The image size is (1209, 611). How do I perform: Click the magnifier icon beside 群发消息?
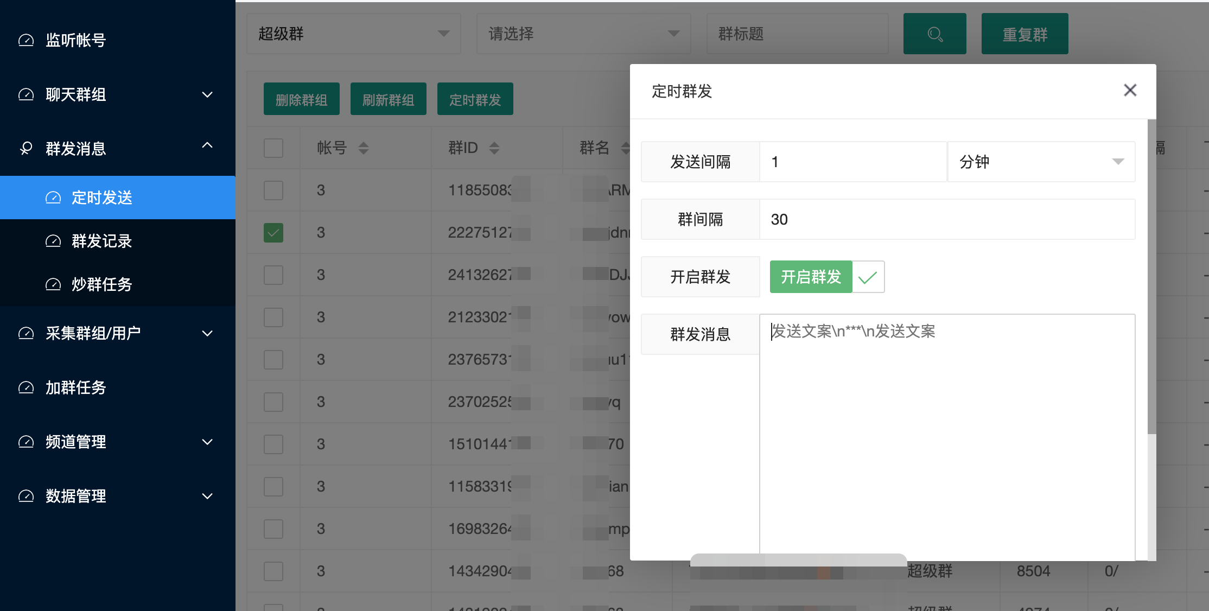[26, 149]
